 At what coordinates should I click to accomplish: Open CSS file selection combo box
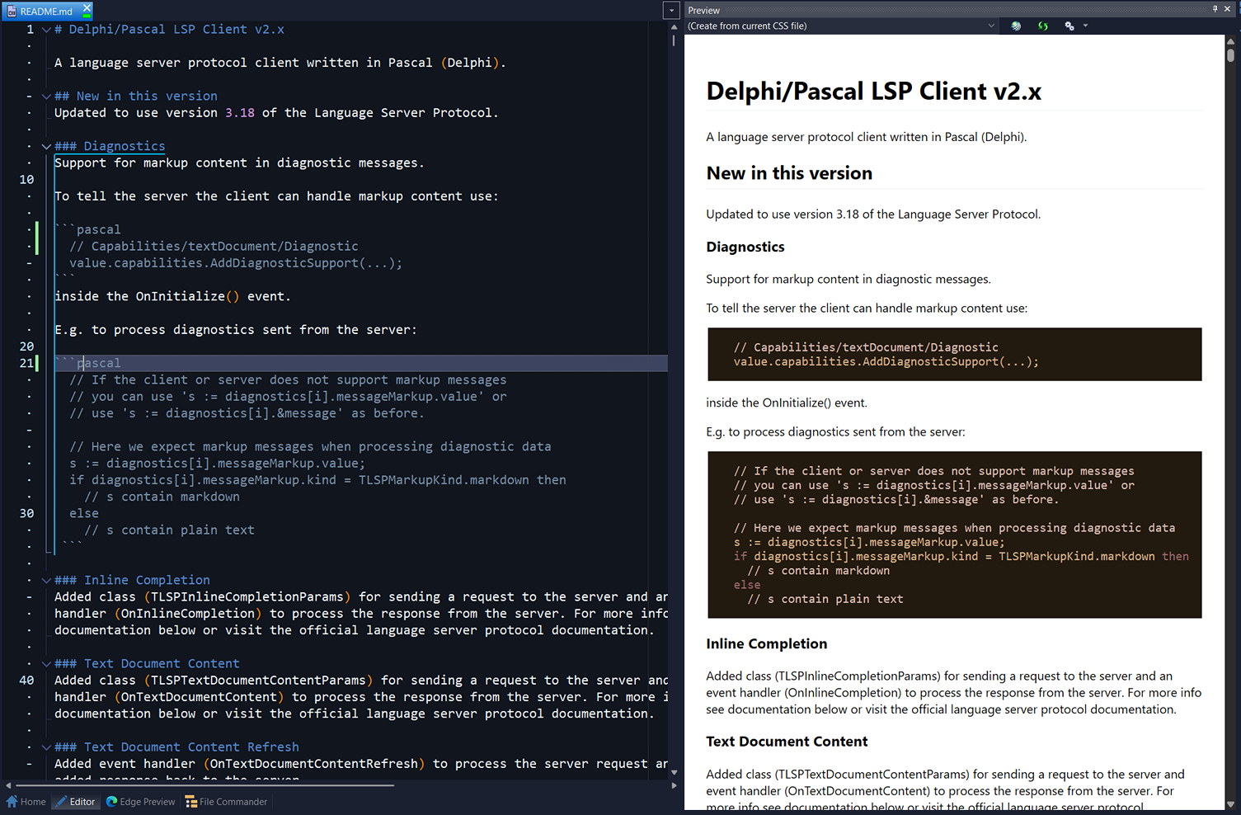point(842,26)
